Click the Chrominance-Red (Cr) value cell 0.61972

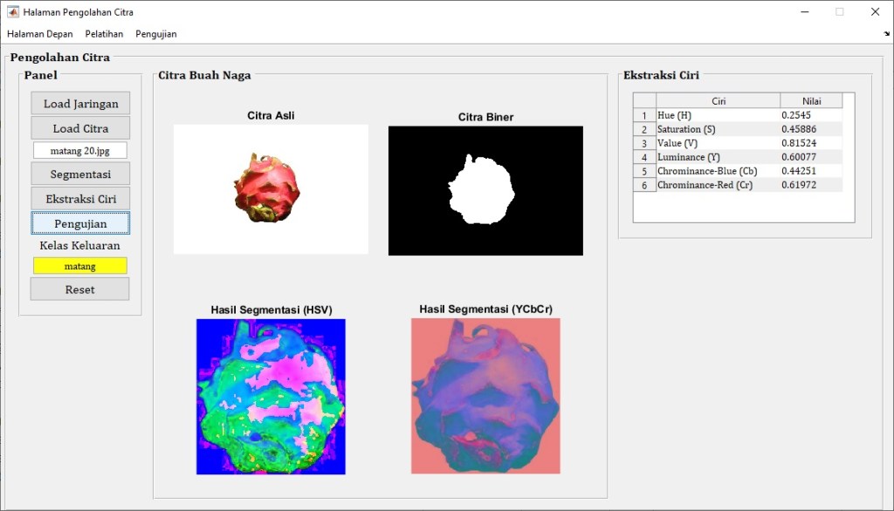click(x=811, y=185)
